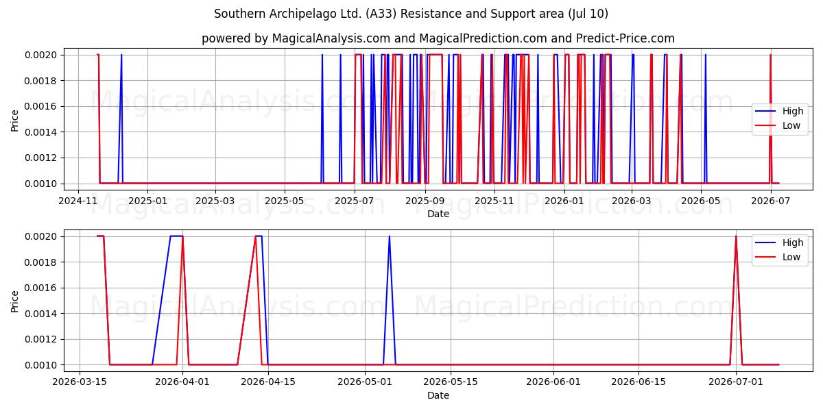Click the bottom chart's 0.0012 price tick
This screenshot has width=823, height=411.
click(41, 339)
